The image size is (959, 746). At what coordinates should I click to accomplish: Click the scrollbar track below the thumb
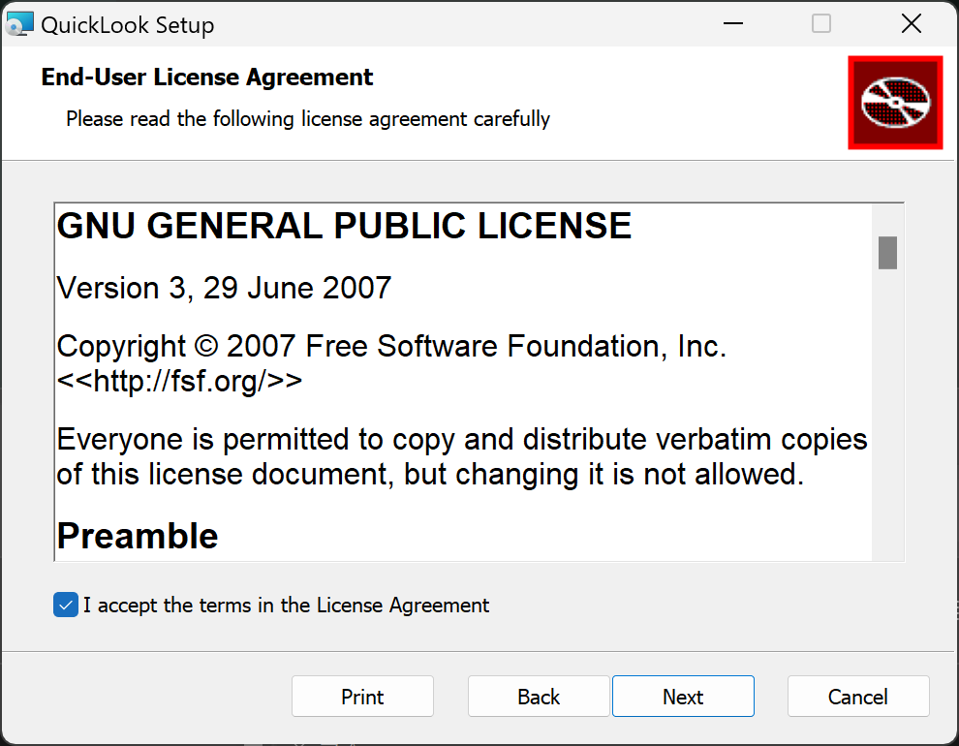click(x=887, y=415)
